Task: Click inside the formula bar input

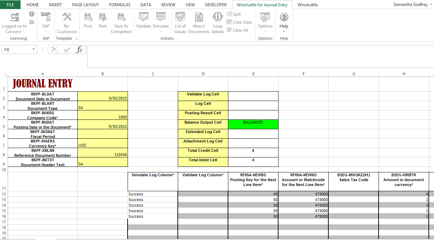Action: (x=260, y=56)
